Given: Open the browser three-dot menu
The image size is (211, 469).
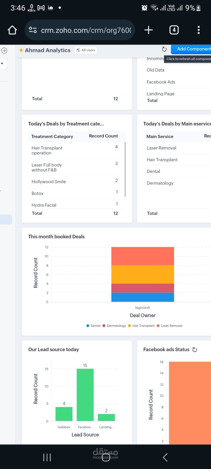Looking at the screenshot, I should [199, 30].
